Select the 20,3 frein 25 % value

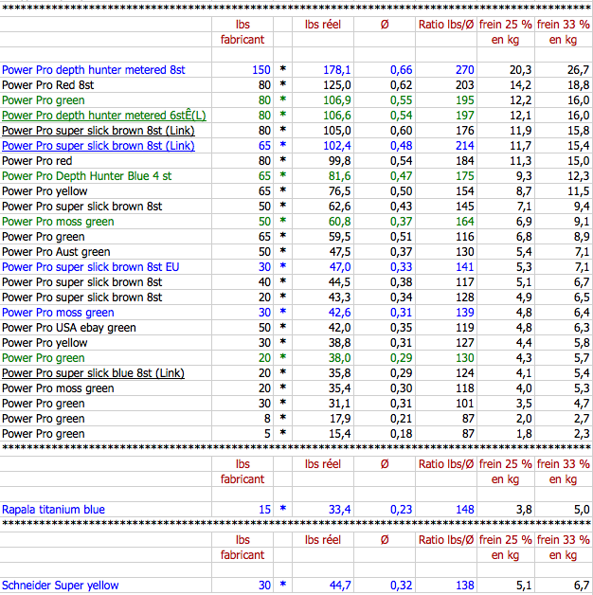(x=521, y=70)
